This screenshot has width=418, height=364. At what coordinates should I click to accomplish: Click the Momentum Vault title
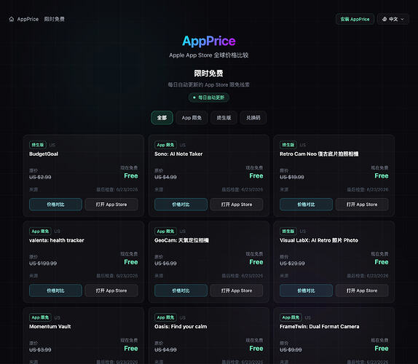point(50,327)
